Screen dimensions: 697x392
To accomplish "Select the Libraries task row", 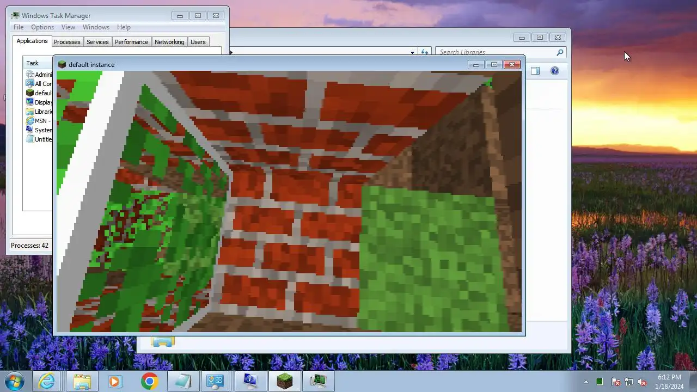I will tap(39, 112).
